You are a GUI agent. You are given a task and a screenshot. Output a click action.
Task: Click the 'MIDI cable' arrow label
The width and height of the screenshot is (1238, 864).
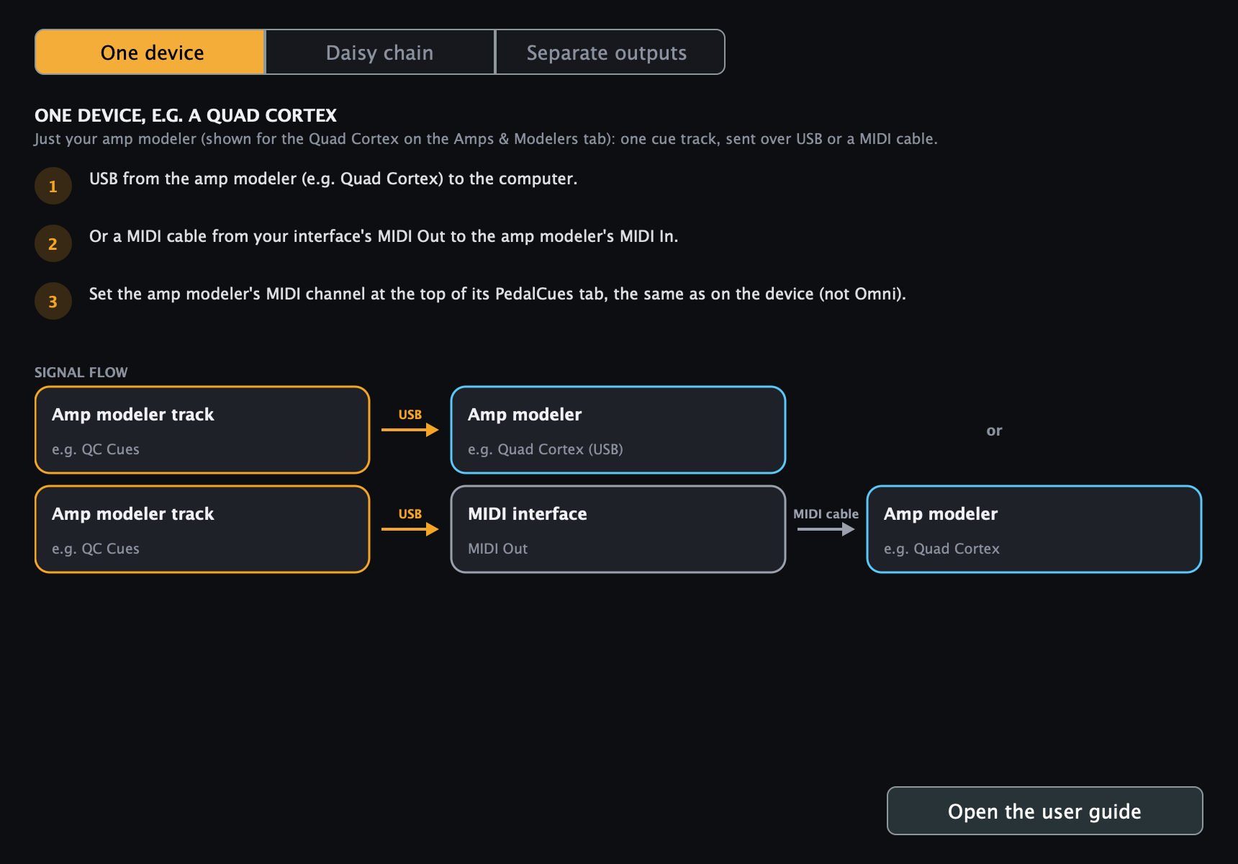[x=826, y=514]
